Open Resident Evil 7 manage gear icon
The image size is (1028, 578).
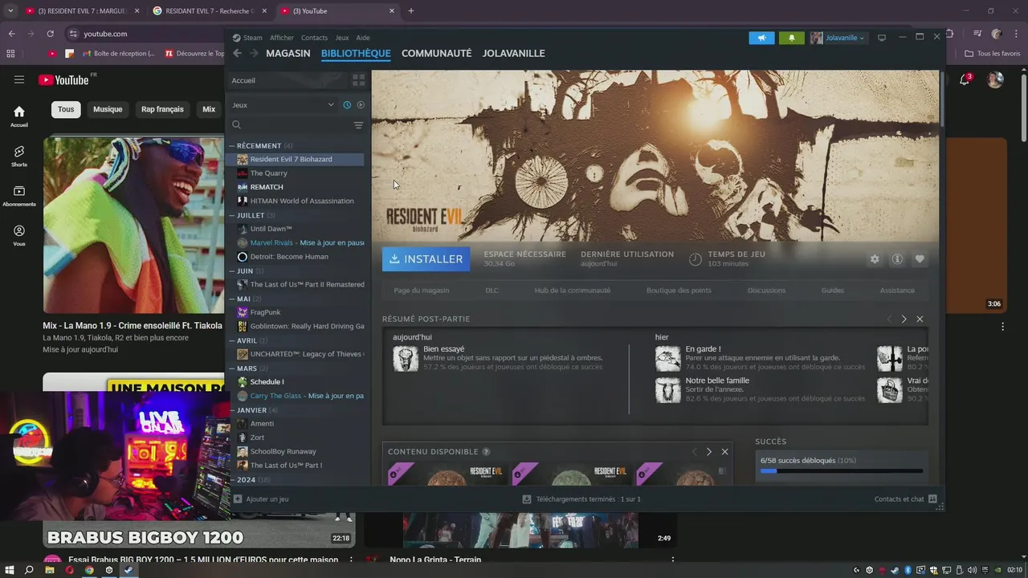tap(875, 259)
